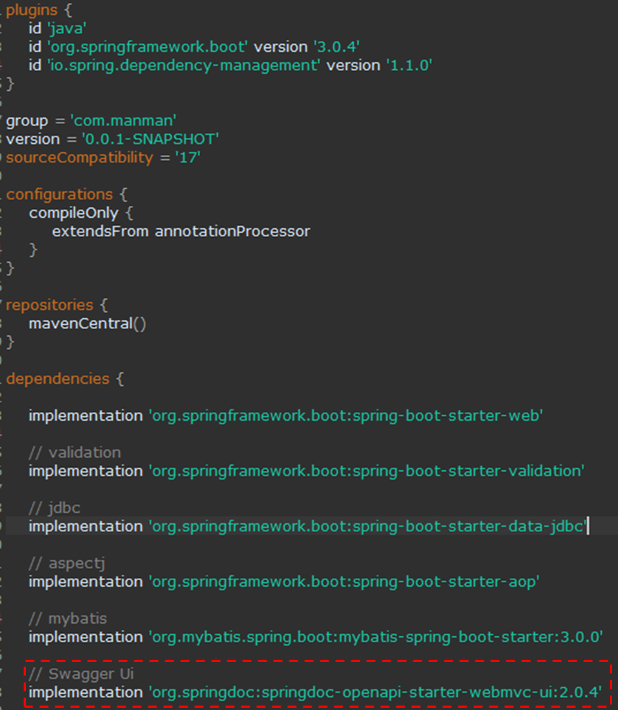Click the '17' compatibility value

(188, 158)
